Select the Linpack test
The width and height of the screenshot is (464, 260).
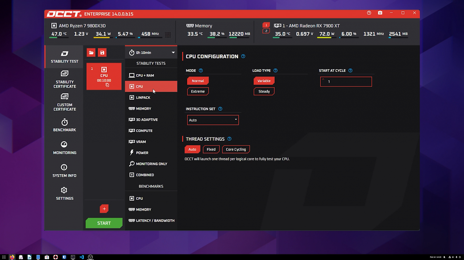pos(151,98)
